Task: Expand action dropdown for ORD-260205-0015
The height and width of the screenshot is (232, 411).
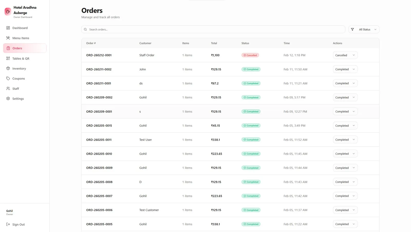Action: pos(345,125)
